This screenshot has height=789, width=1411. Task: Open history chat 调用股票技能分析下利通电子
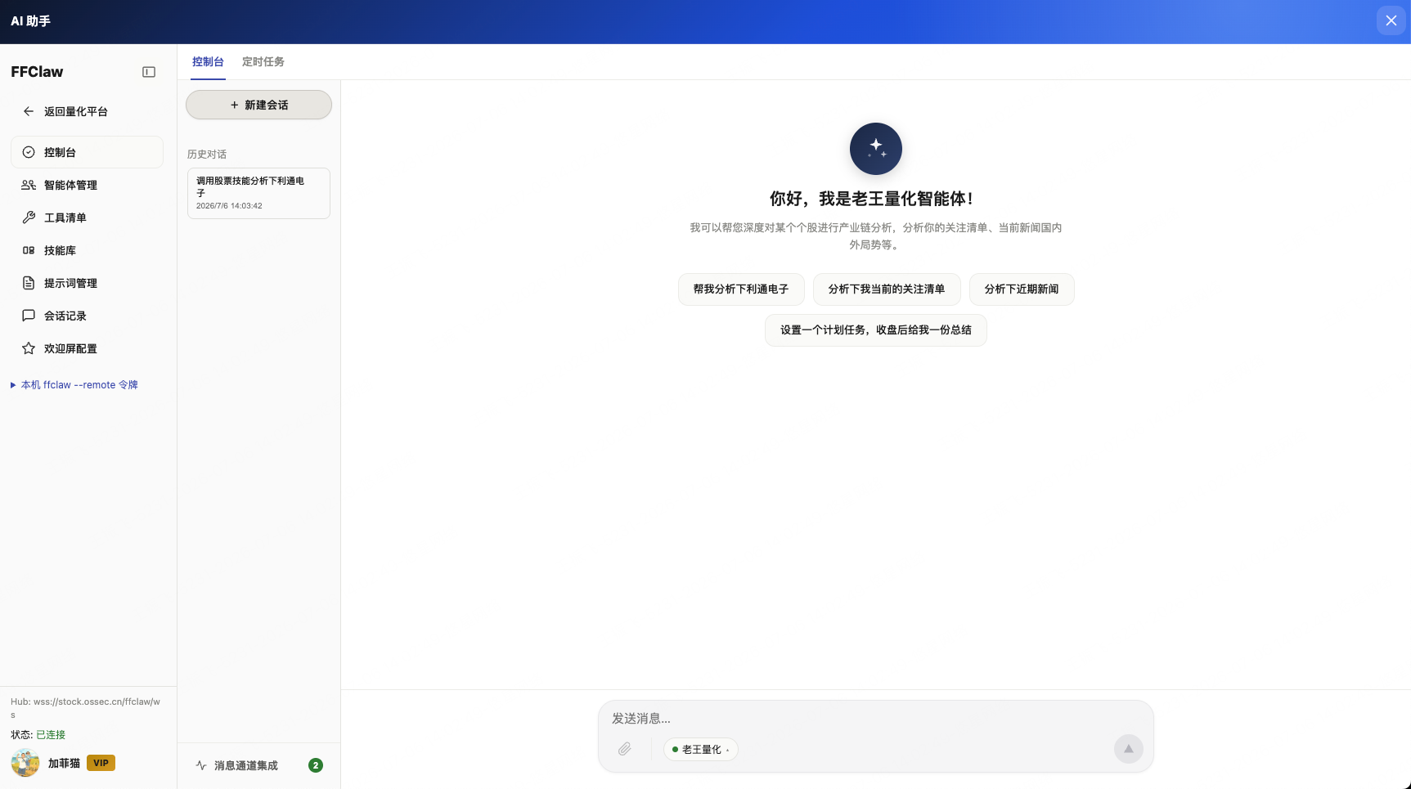tap(258, 193)
